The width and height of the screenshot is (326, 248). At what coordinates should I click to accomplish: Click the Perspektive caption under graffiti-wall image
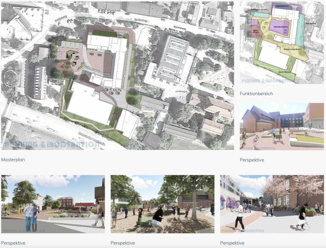[232, 243]
